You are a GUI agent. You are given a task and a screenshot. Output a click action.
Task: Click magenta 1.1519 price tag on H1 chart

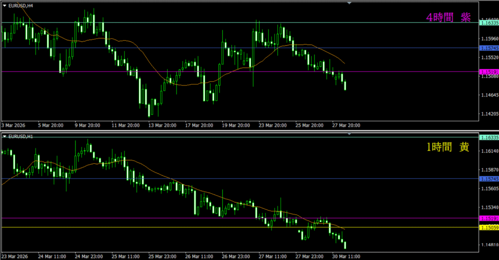click(x=489, y=218)
